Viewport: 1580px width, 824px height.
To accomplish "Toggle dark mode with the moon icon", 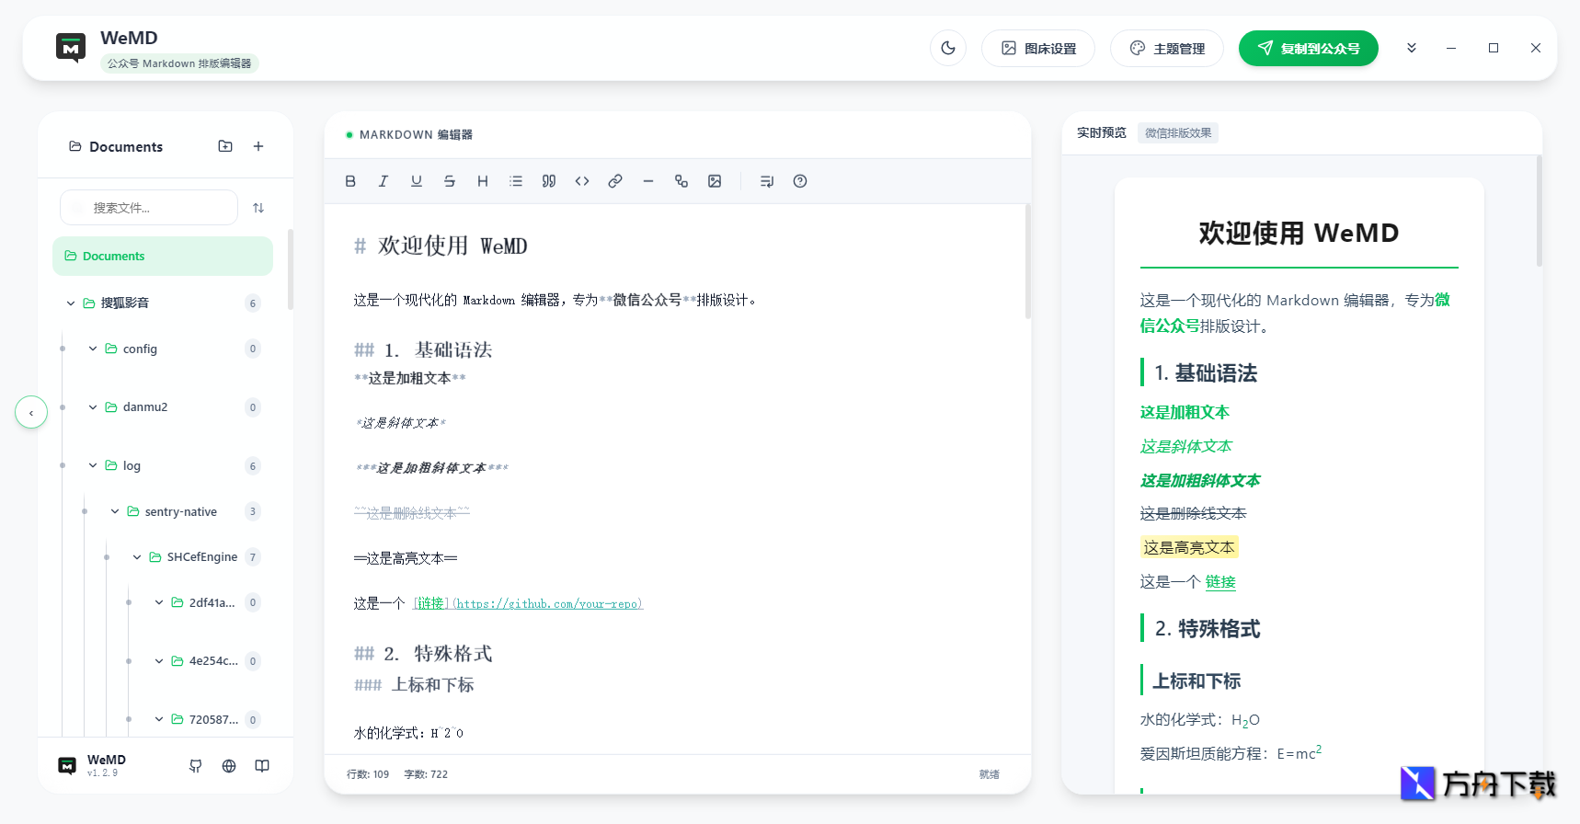I will [948, 48].
